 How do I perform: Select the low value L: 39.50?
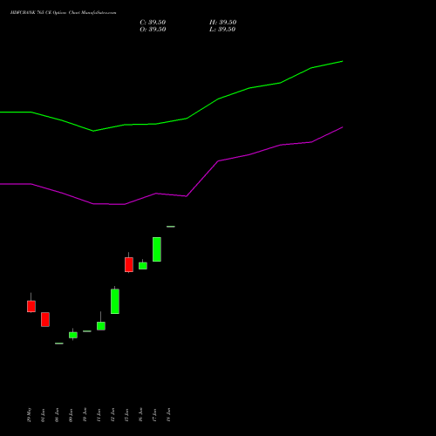[222, 30]
